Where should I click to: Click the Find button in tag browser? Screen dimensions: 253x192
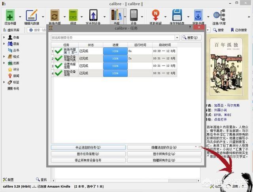(x=41, y=179)
